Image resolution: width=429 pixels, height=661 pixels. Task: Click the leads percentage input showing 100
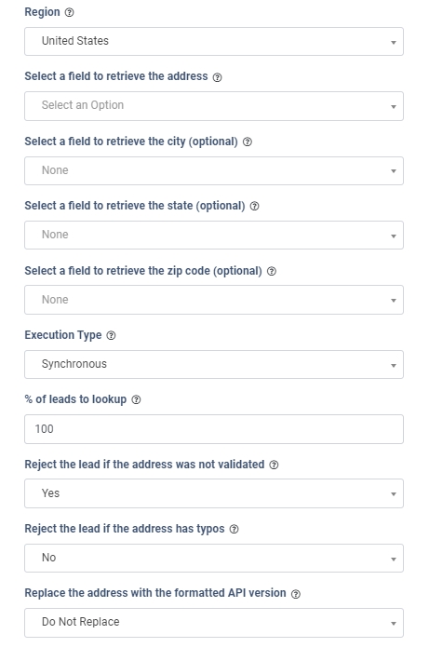(214, 429)
